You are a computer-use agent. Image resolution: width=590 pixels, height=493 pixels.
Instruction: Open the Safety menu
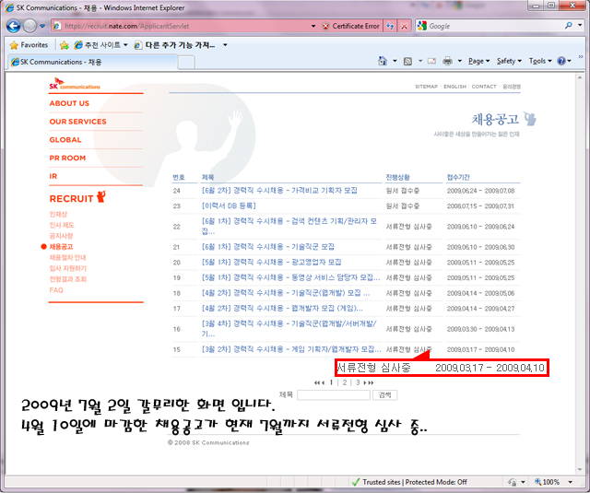(x=509, y=61)
